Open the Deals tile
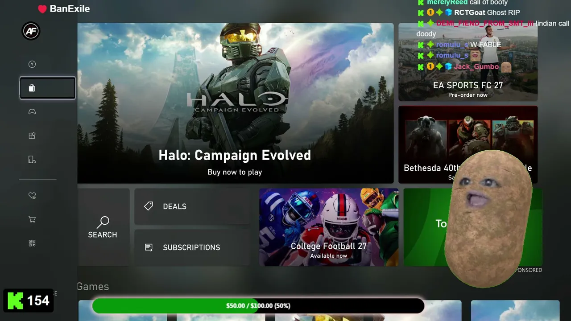 (192, 206)
